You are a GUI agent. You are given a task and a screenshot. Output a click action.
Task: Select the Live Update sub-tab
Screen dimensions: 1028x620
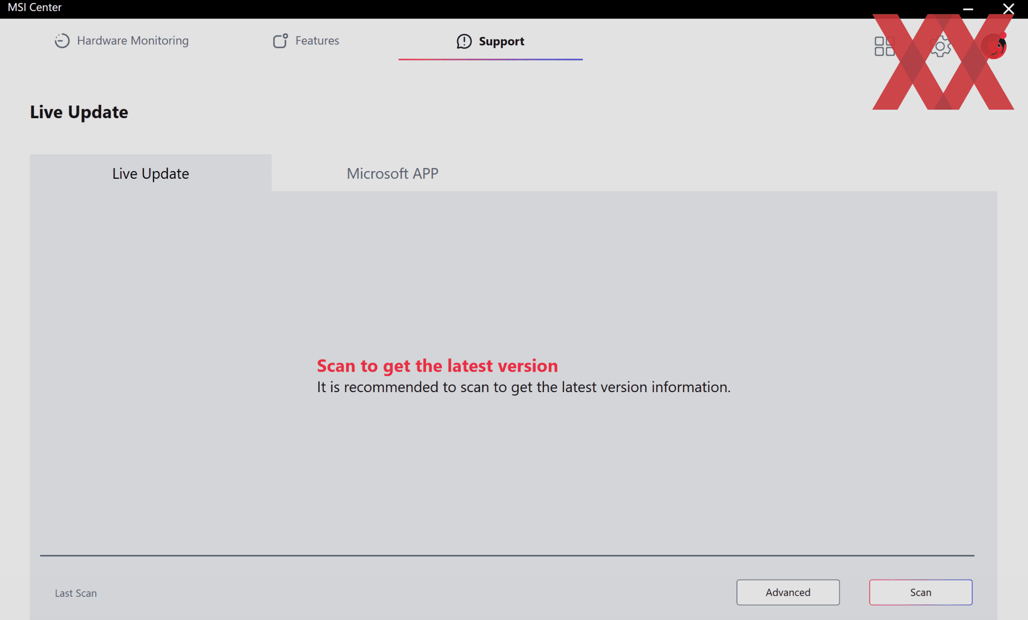150,173
